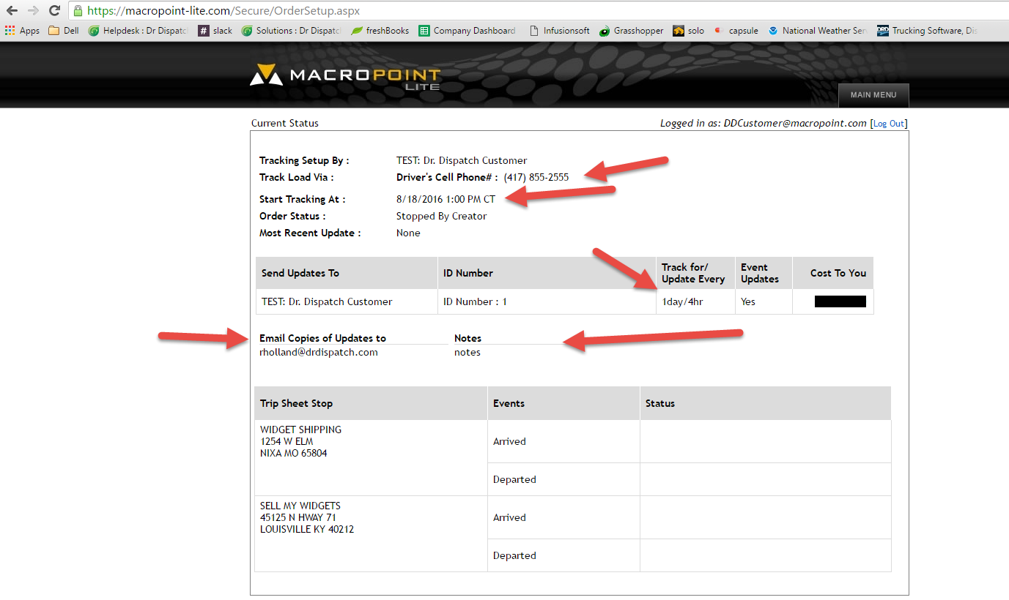Image resolution: width=1009 pixels, height=600 pixels.
Task: Open the solo bookmark
Action: coord(689,31)
